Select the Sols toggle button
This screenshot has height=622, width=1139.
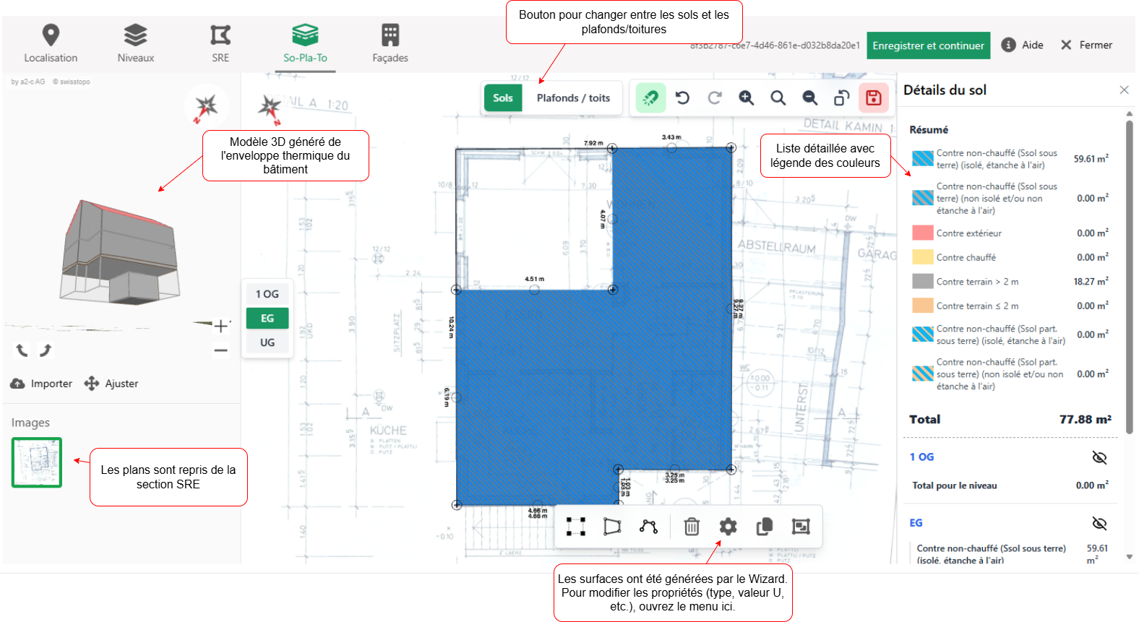click(x=503, y=98)
